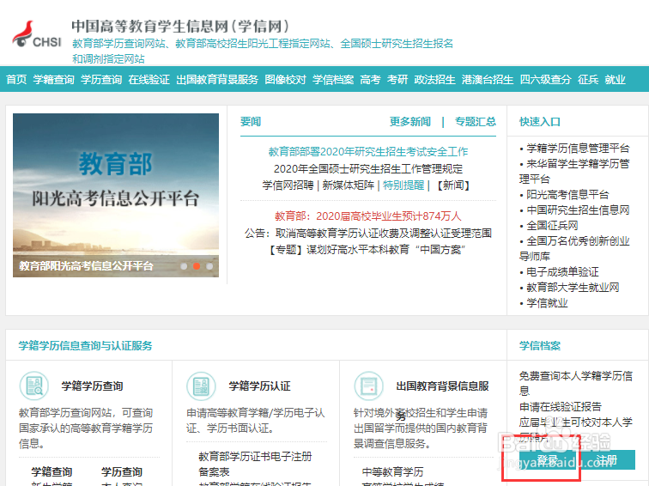Open 中国研究生招生信息网 quick link
The height and width of the screenshot is (486, 649).
[578, 210]
